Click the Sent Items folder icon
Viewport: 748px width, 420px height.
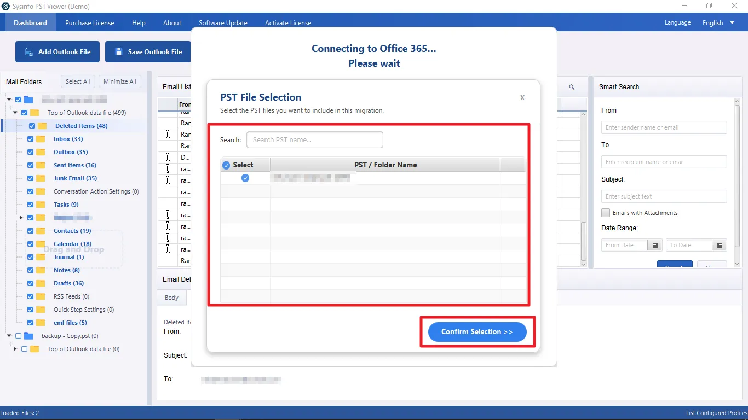click(x=41, y=165)
